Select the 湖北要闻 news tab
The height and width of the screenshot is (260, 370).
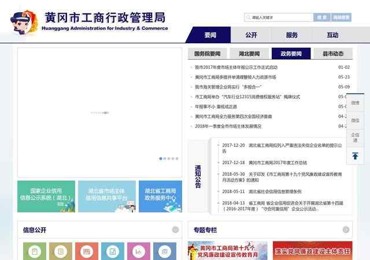coord(249,54)
